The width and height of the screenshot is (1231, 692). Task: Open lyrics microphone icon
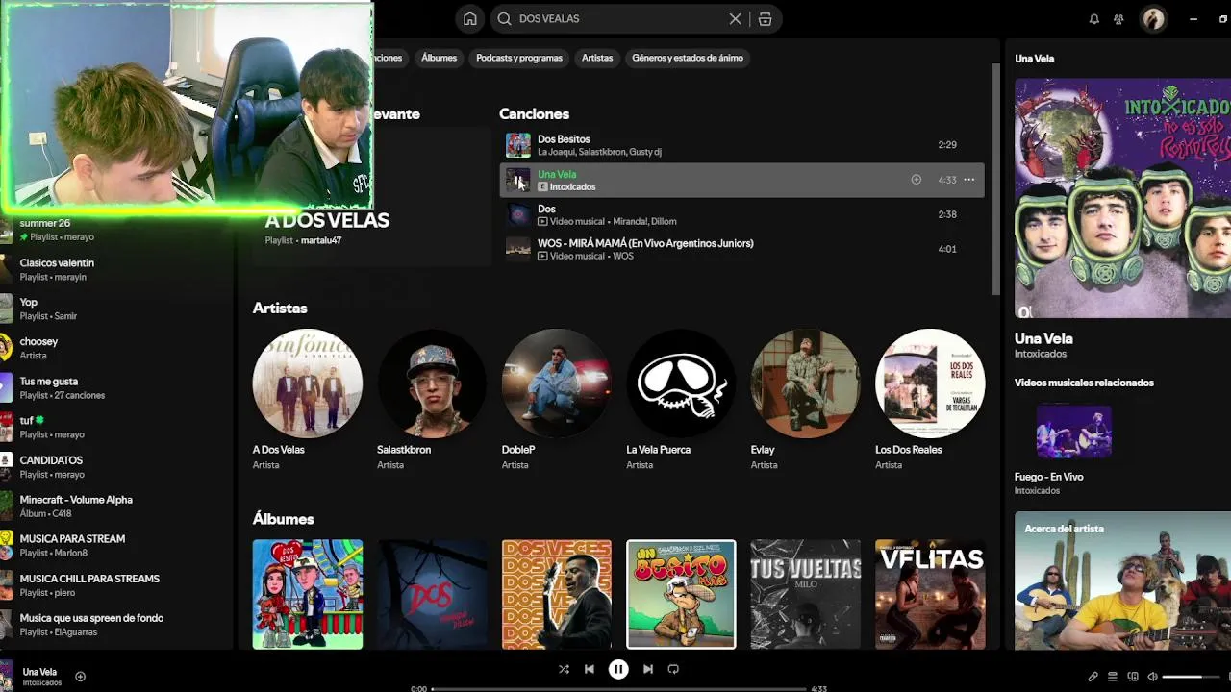point(1093,677)
